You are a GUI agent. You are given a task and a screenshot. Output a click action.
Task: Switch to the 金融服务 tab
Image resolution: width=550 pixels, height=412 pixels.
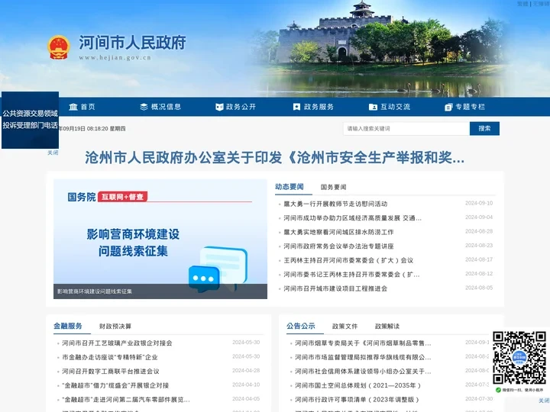[x=68, y=326]
